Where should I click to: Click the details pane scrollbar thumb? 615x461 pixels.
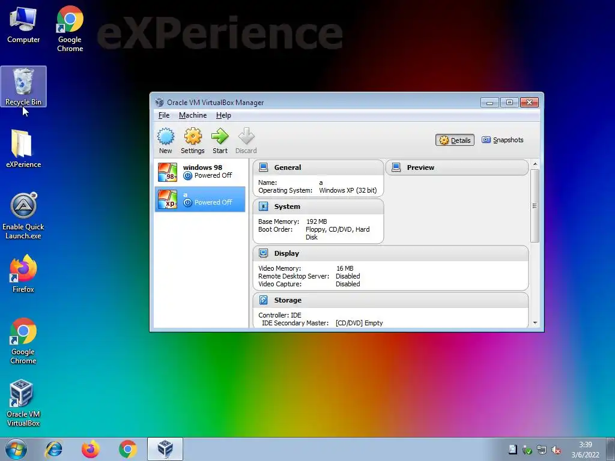tap(535, 206)
